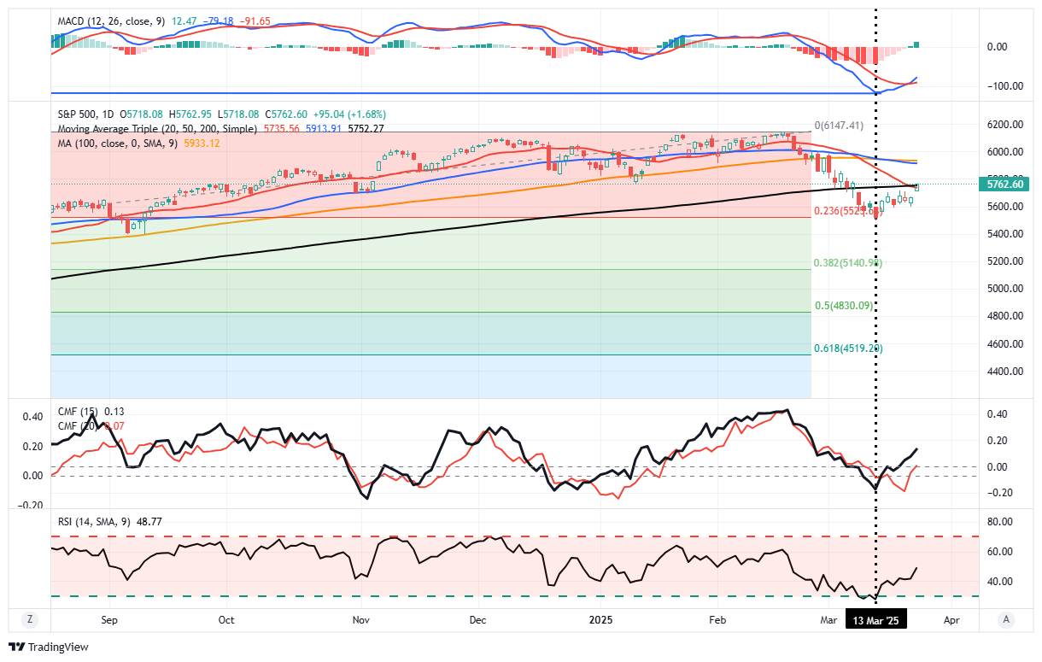
Task: Click the current price label 5762.60
Action: [1004, 184]
